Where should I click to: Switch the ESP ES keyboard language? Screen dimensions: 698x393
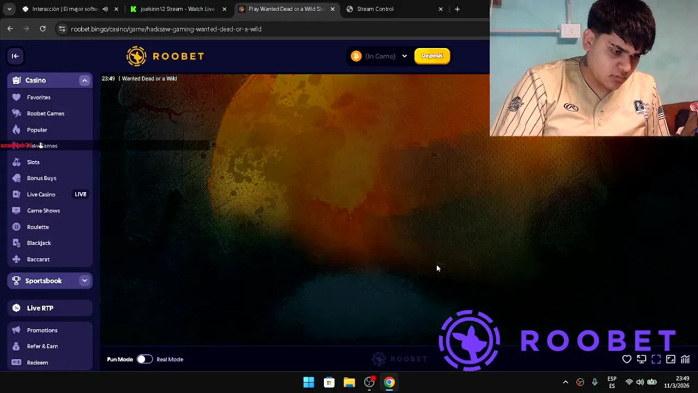pyautogui.click(x=612, y=382)
